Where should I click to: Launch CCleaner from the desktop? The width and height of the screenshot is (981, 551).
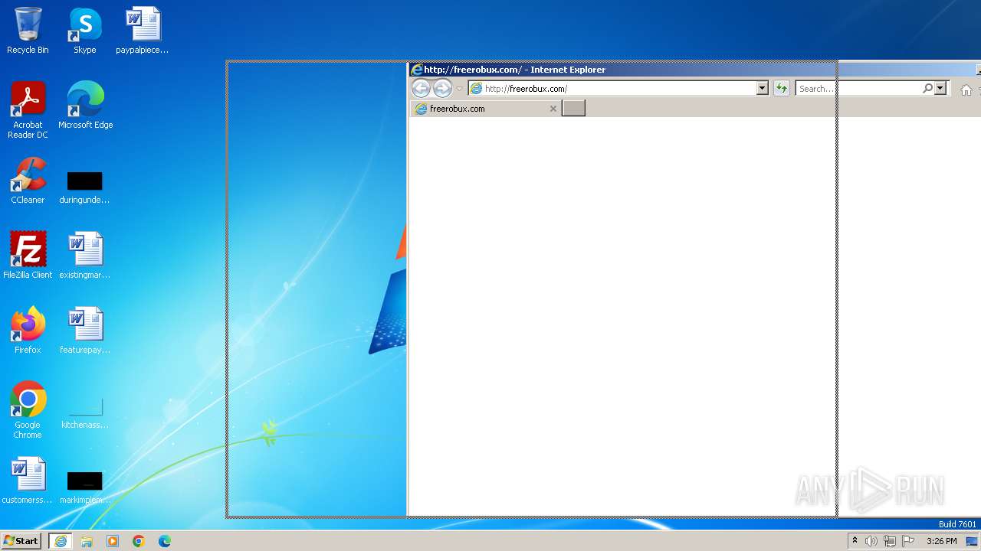click(28, 181)
